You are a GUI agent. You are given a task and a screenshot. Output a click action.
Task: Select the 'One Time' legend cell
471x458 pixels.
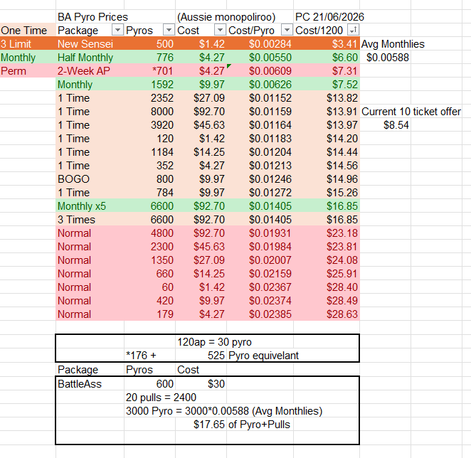click(28, 31)
